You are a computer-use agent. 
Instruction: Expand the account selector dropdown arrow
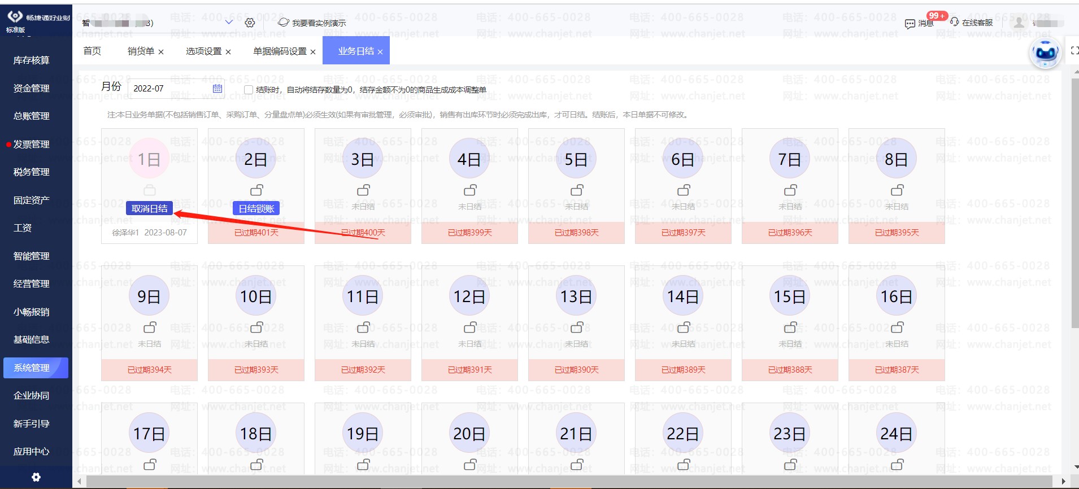coord(229,23)
